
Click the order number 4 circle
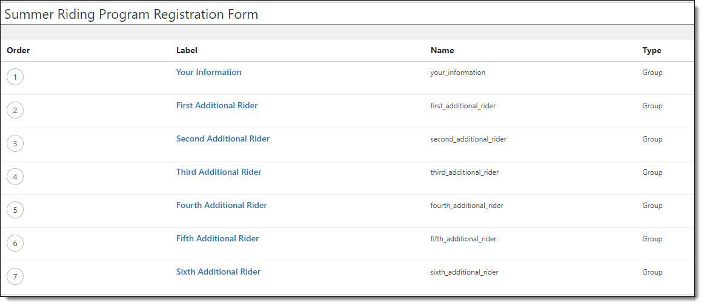coord(15,177)
